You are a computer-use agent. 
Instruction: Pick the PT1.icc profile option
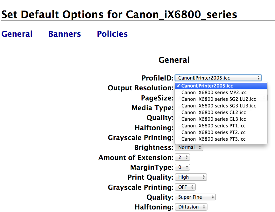click(213, 126)
